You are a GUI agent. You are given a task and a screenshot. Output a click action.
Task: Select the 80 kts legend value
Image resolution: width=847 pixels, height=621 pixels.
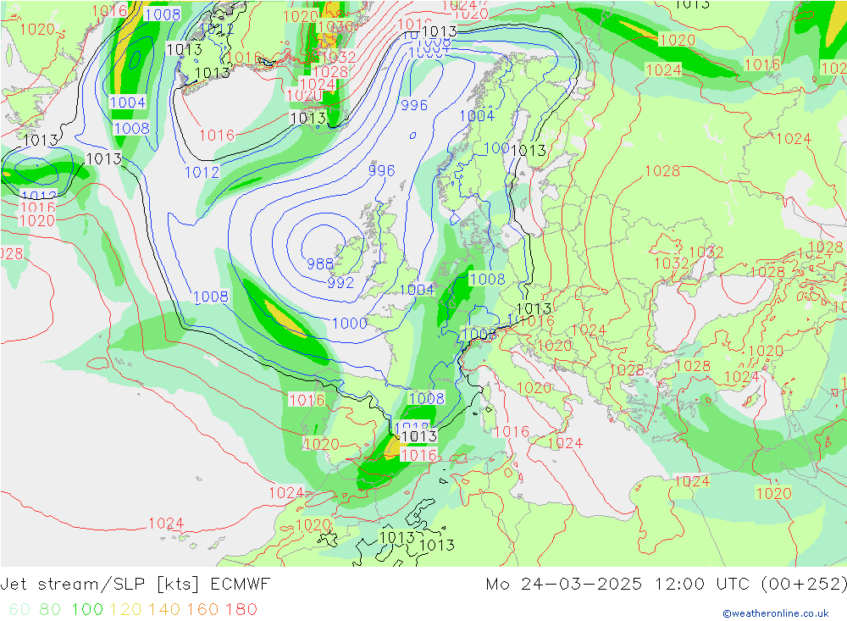click(50, 610)
